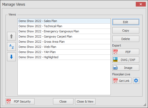Image resolution: width=148 pixels, height=108 pixels.
Task: Select Emergency Gangways Plan view
Action: [x=64, y=31]
